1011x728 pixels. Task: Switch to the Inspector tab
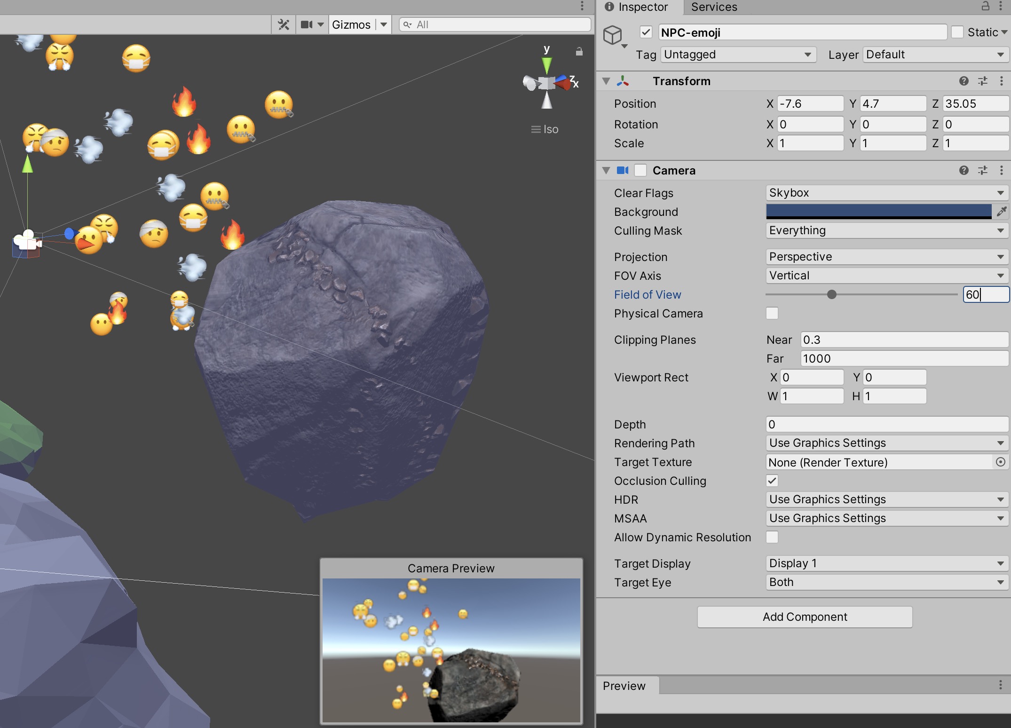(637, 7)
